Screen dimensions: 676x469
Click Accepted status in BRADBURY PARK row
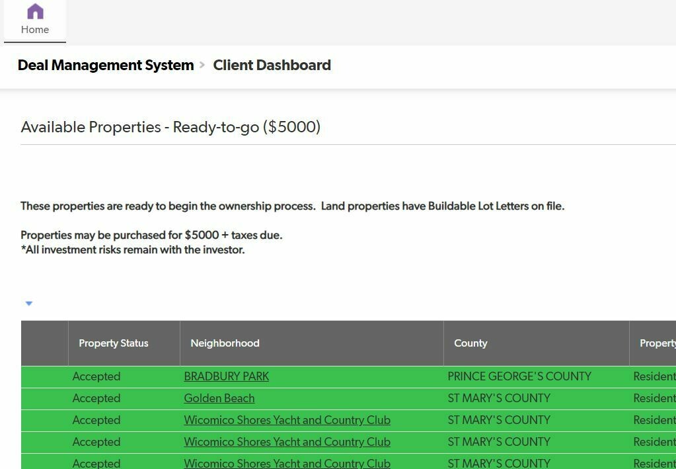pyautogui.click(x=96, y=376)
